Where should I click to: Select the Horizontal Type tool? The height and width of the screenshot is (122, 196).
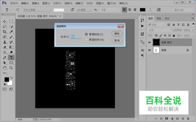(x=11, y=58)
